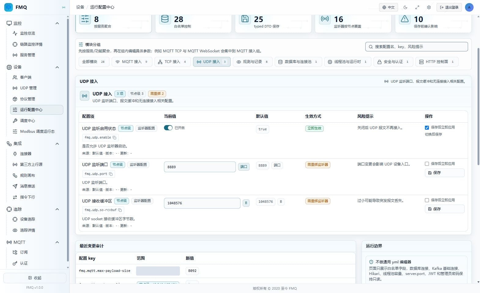Open 服务管理 sidebar entry
The width and height of the screenshot is (480, 293).
point(37,55)
